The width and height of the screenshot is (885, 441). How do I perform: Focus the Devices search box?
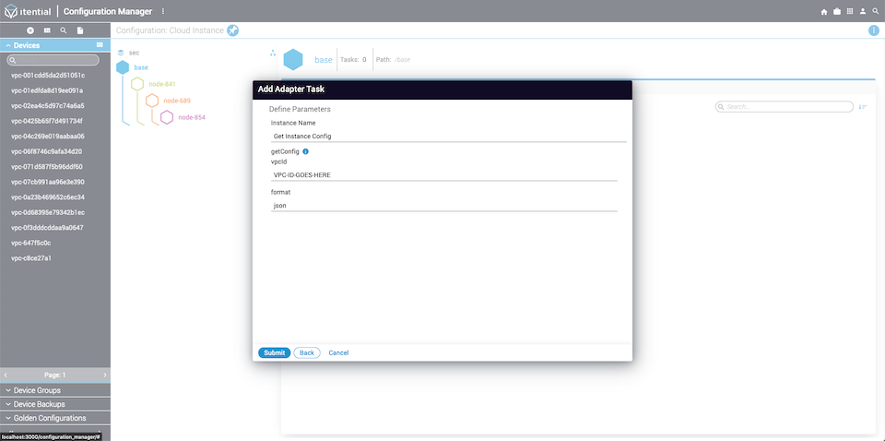pos(53,60)
